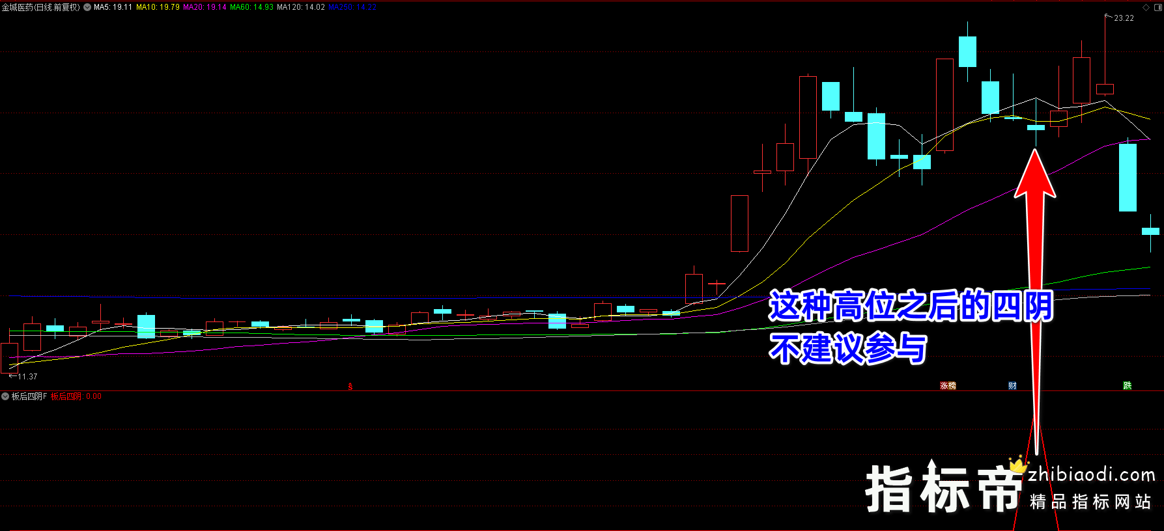1164x531 pixels.
Task: Select the green MA60 label
Action: click(x=251, y=7)
